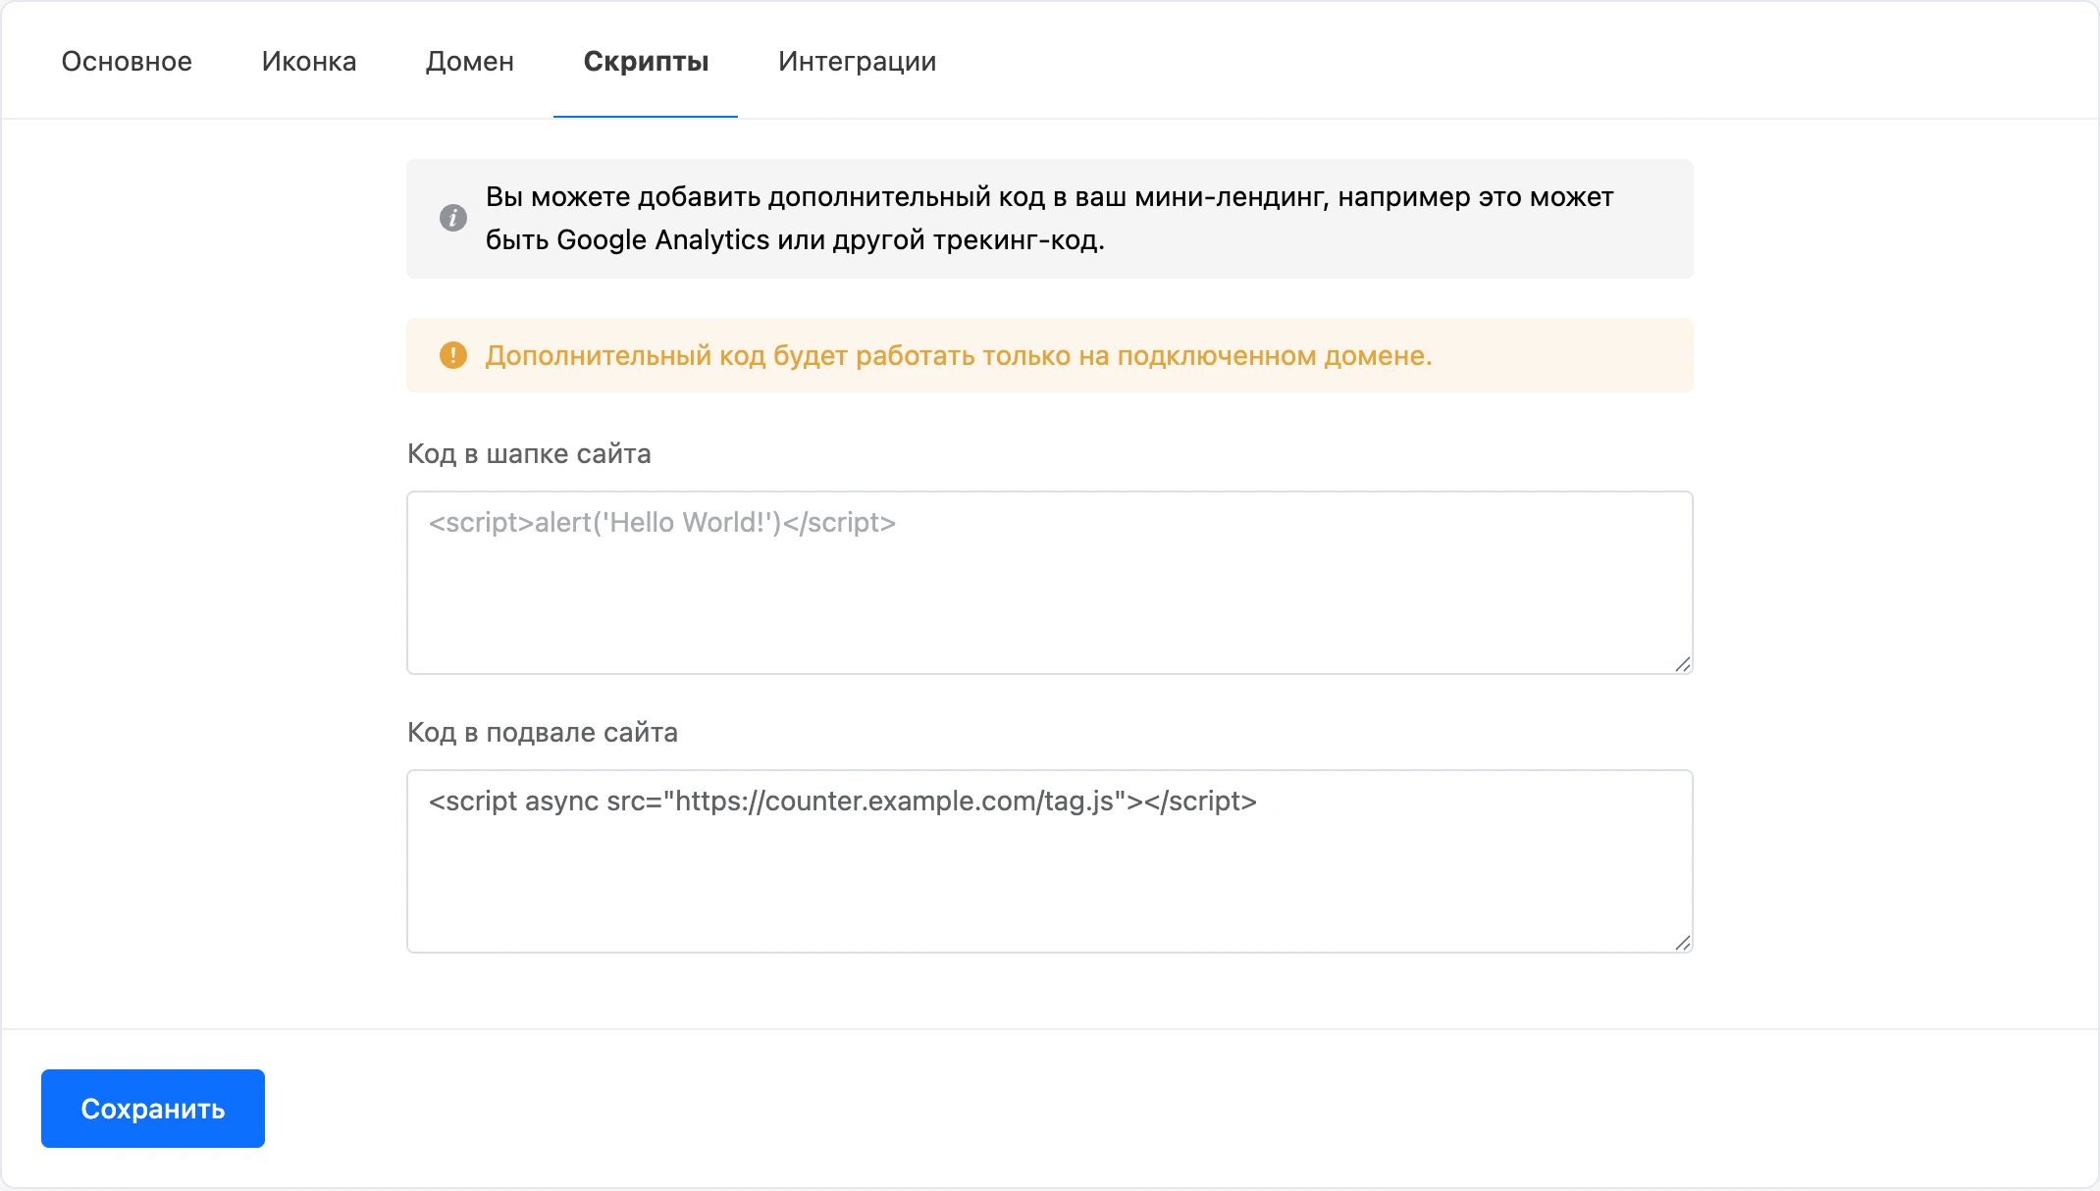
Task: Click the Hello World placeholder text
Action: point(662,523)
